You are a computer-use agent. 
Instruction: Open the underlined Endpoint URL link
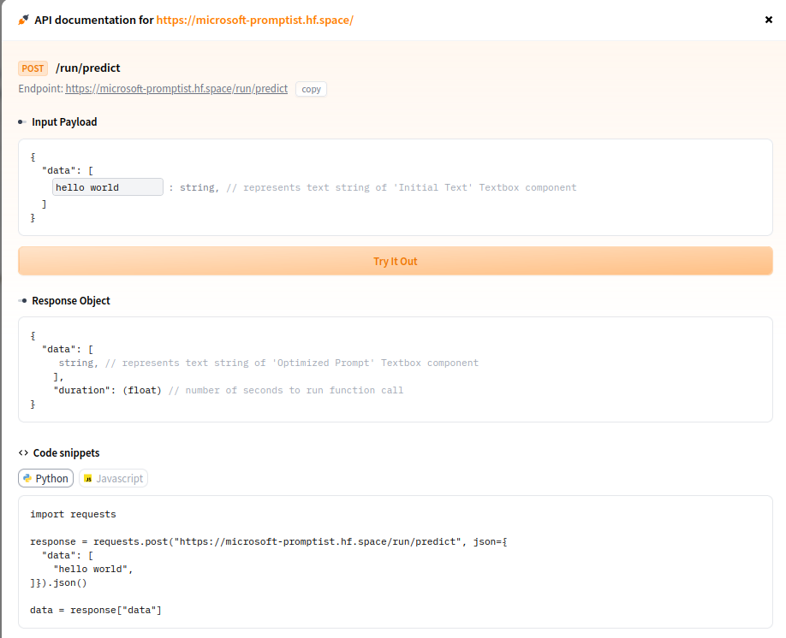coord(176,88)
